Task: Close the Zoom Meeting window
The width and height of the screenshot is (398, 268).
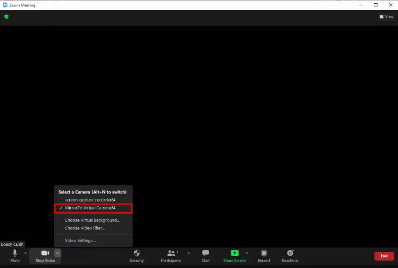Action: [x=391, y=5]
